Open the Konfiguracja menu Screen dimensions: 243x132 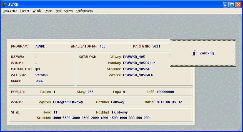84,11
